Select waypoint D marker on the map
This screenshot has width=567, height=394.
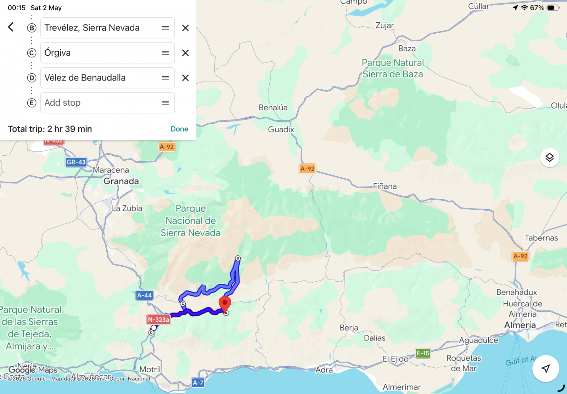click(152, 332)
